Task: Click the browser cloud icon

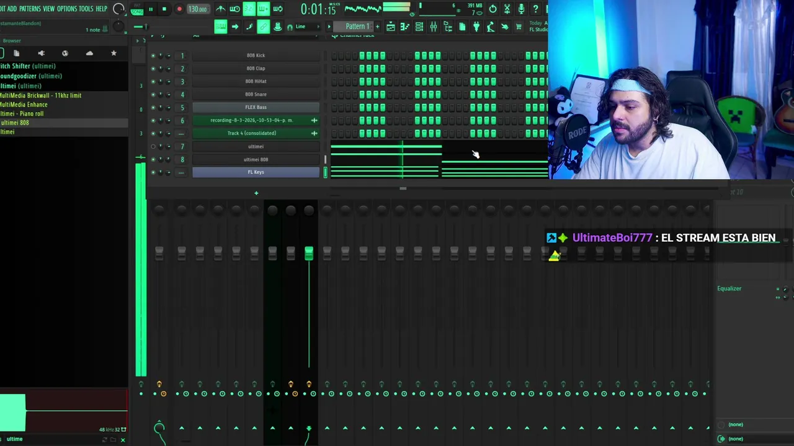Action: tap(89, 53)
